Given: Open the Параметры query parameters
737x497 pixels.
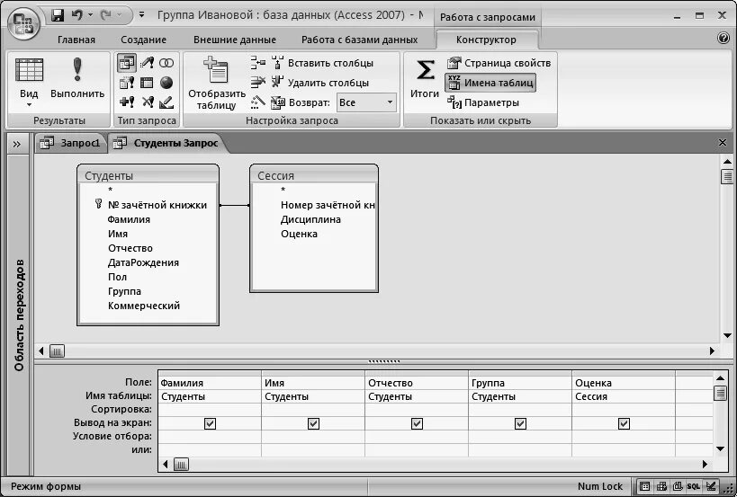Looking at the screenshot, I should point(483,102).
